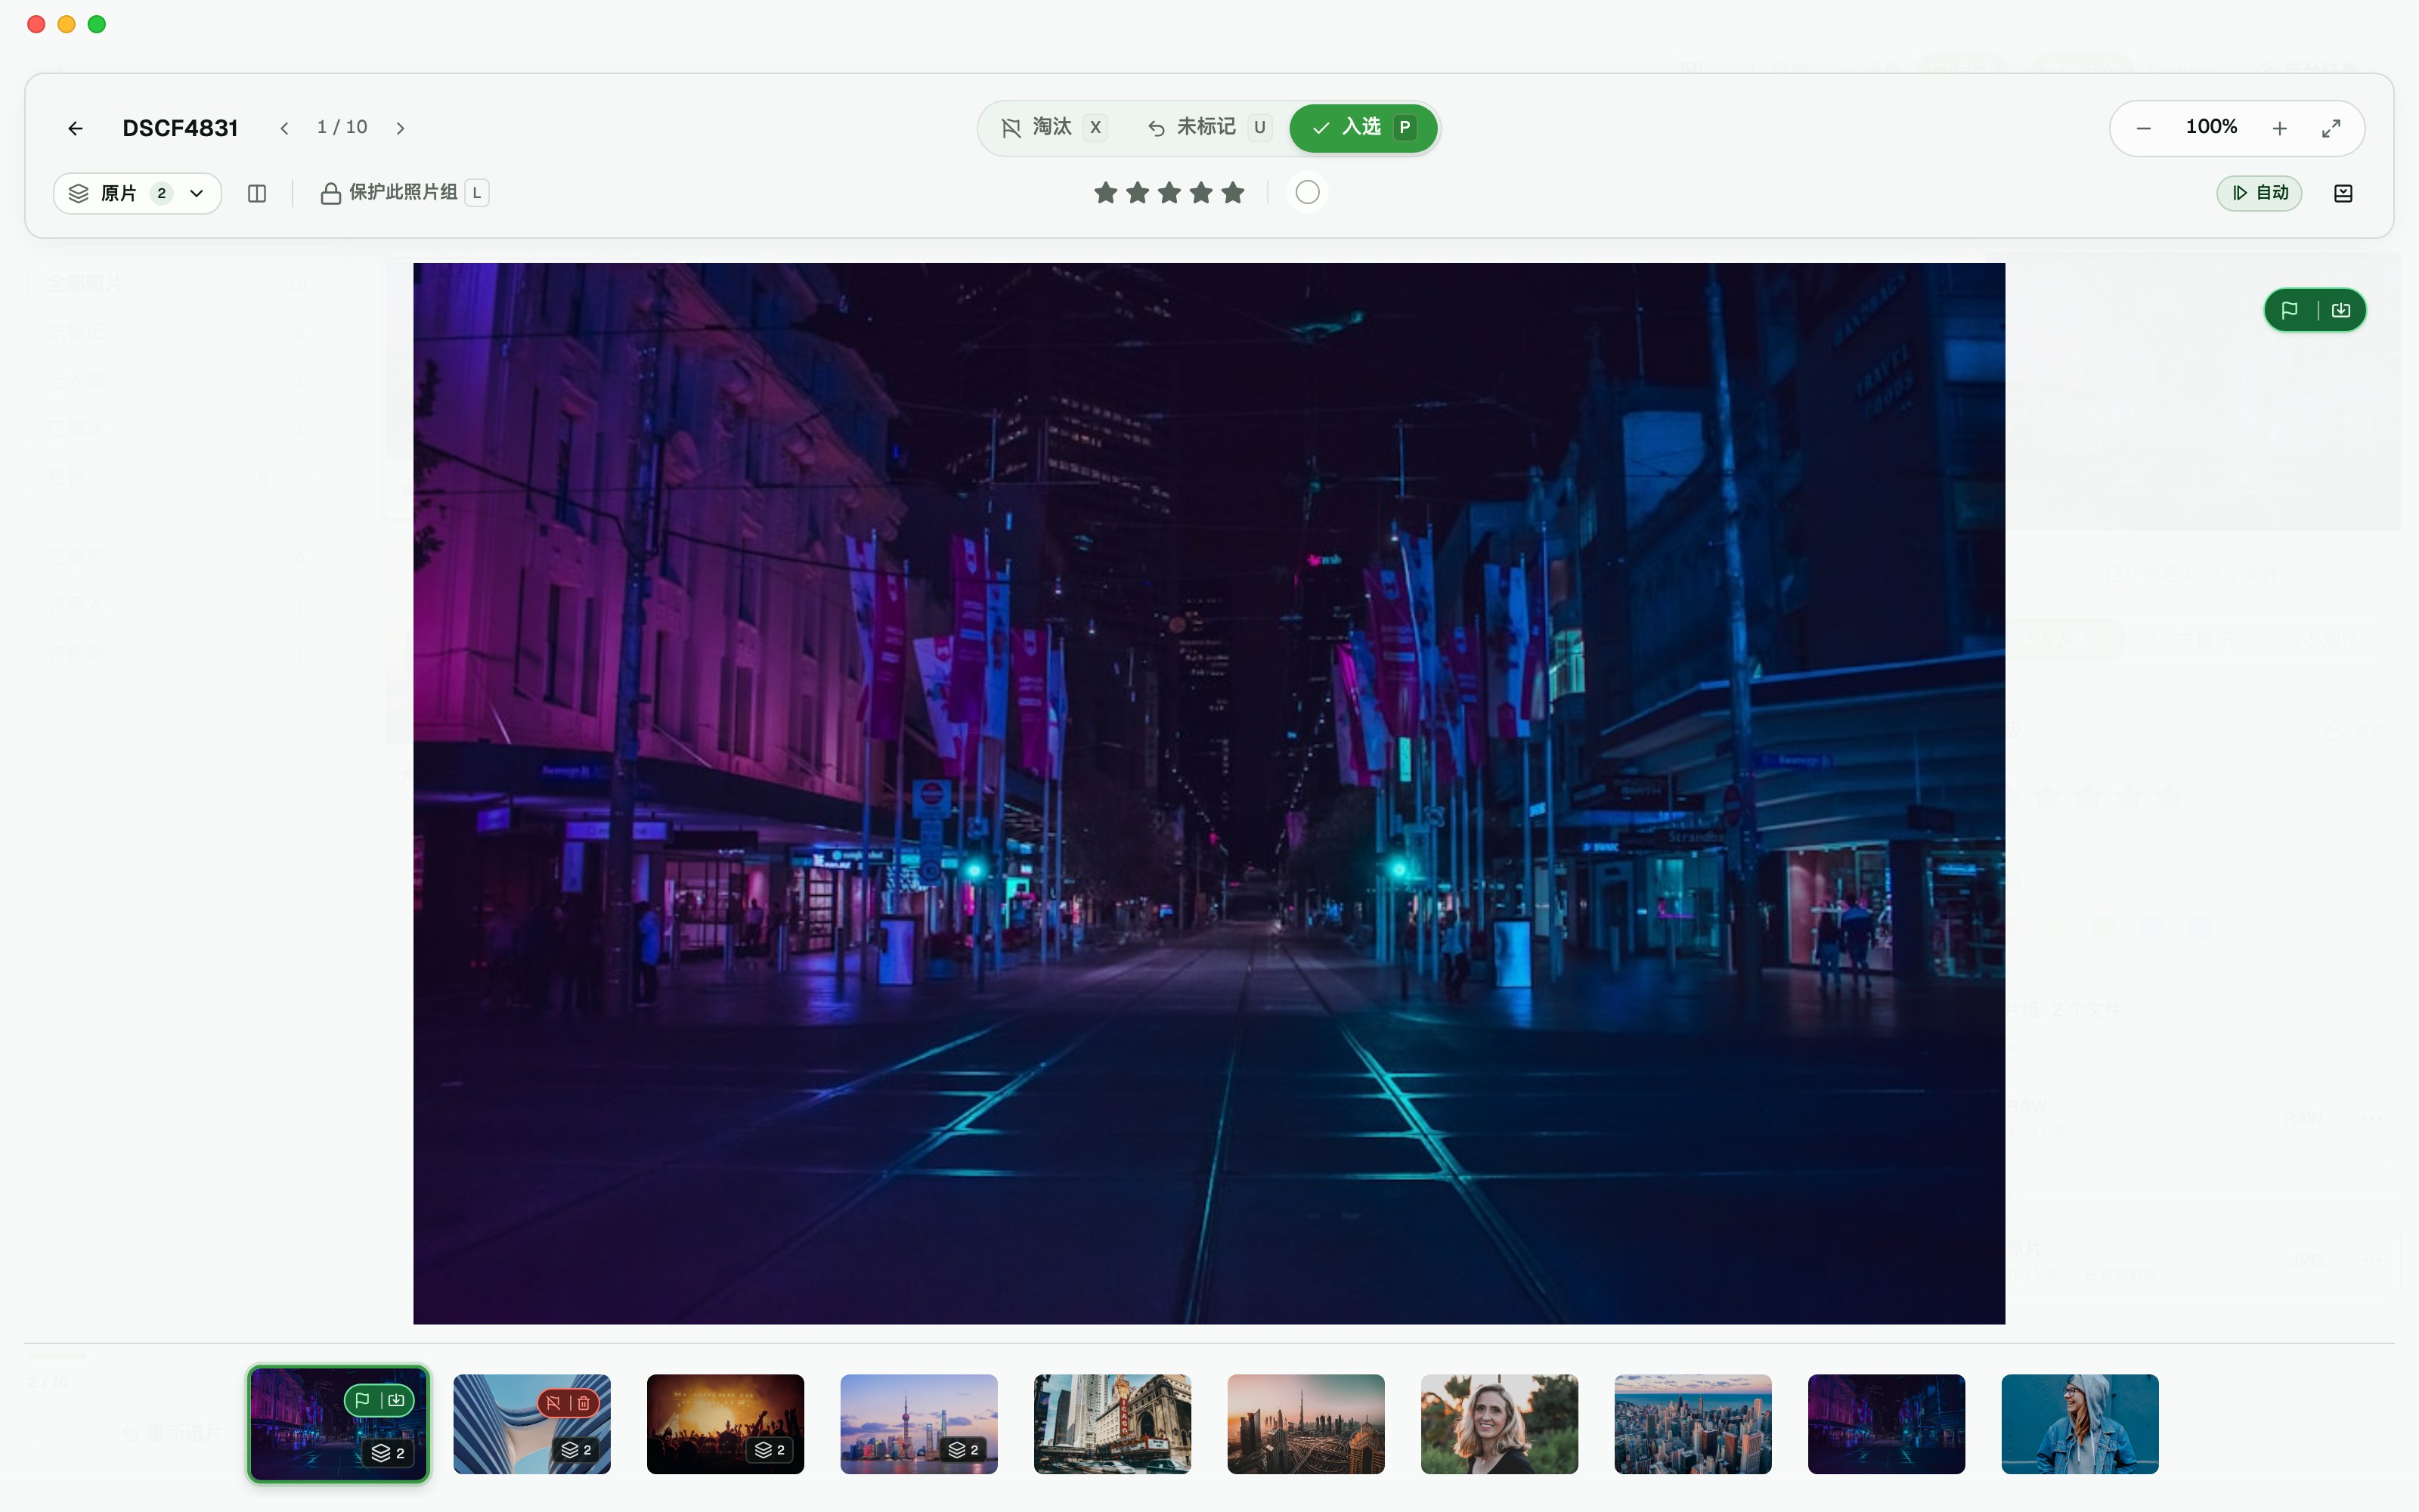Select the hooded woman in denim thumbnail
The width and height of the screenshot is (2419, 1512).
click(x=2079, y=1424)
